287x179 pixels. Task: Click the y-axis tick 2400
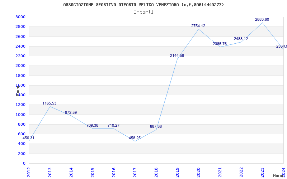[x=20, y=46]
